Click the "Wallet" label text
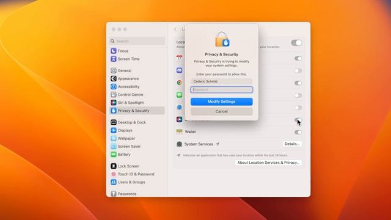This screenshot has height=220, width=391. click(190, 132)
